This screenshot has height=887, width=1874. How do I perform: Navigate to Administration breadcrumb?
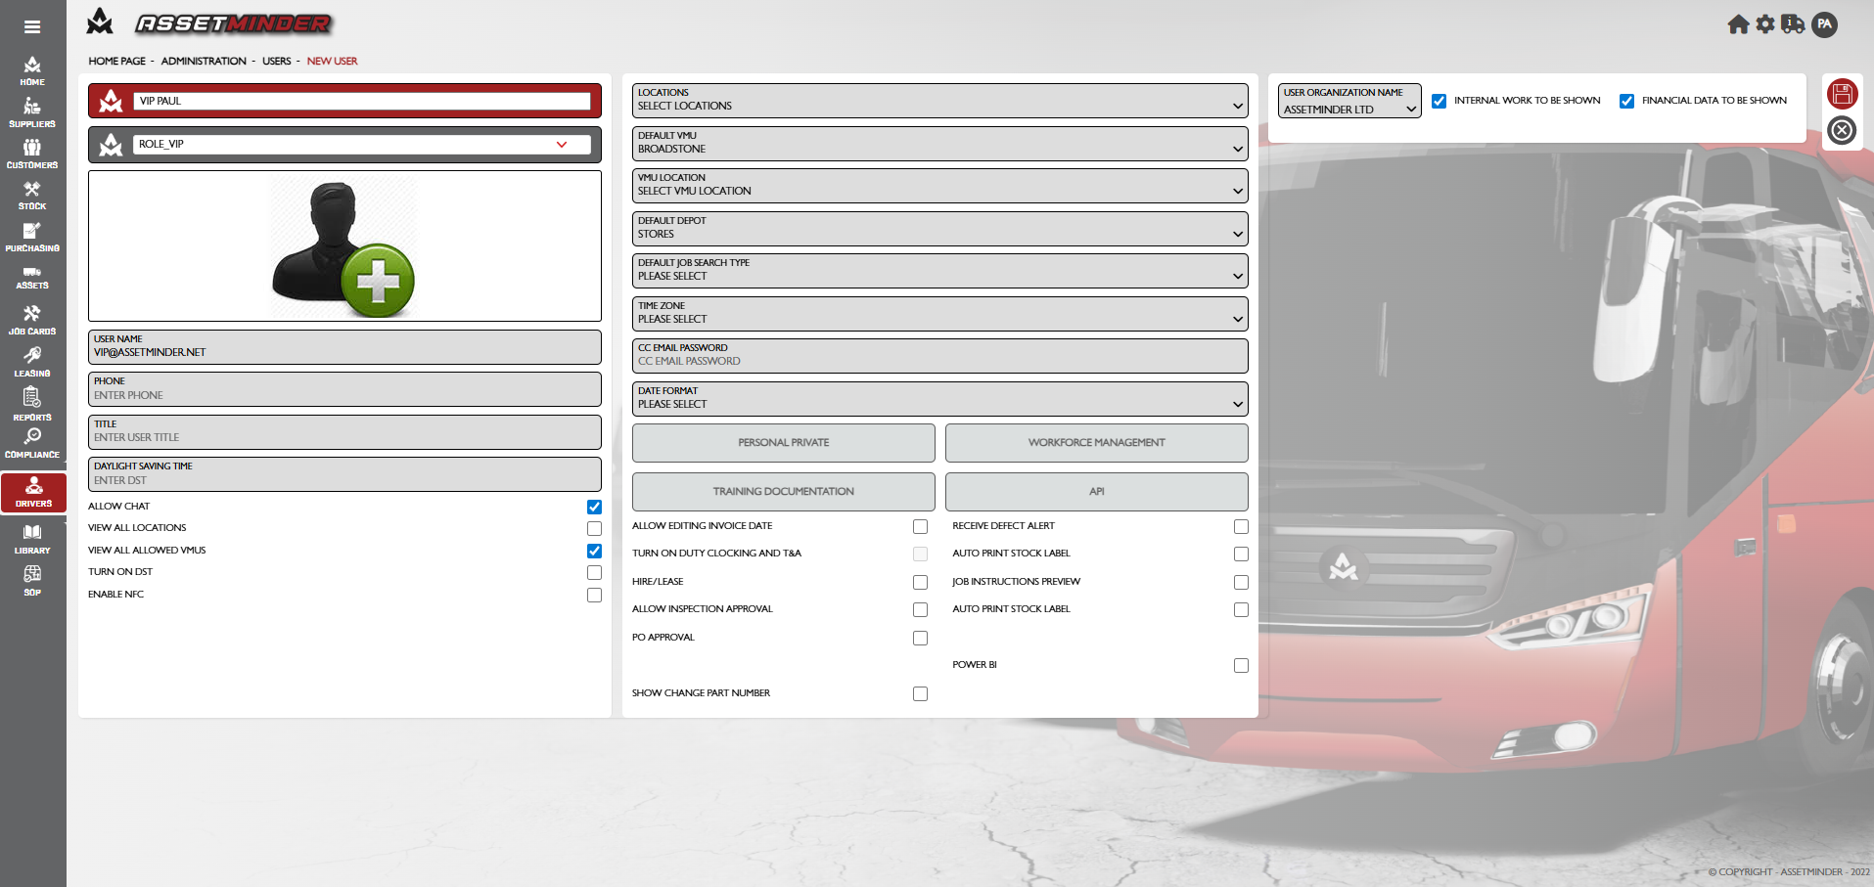coord(204,61)
